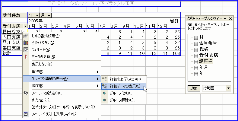Click the 品川支店 row label

coord(12,42)
